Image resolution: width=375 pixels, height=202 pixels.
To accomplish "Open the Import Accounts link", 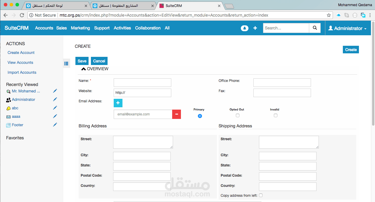I will point(22,72).
